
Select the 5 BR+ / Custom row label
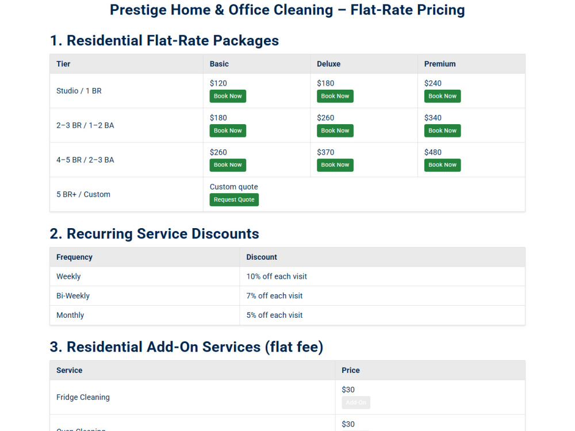pos(83,194)
